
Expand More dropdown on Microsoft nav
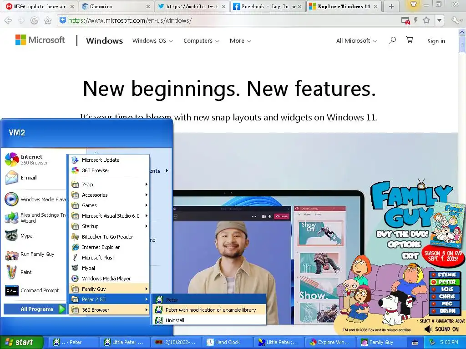[240, 40]
